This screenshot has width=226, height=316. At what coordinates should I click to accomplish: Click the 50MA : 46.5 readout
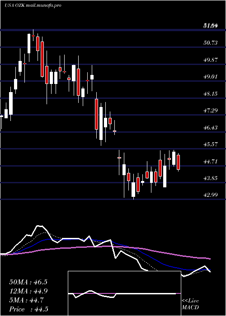(x=28, y=282)
